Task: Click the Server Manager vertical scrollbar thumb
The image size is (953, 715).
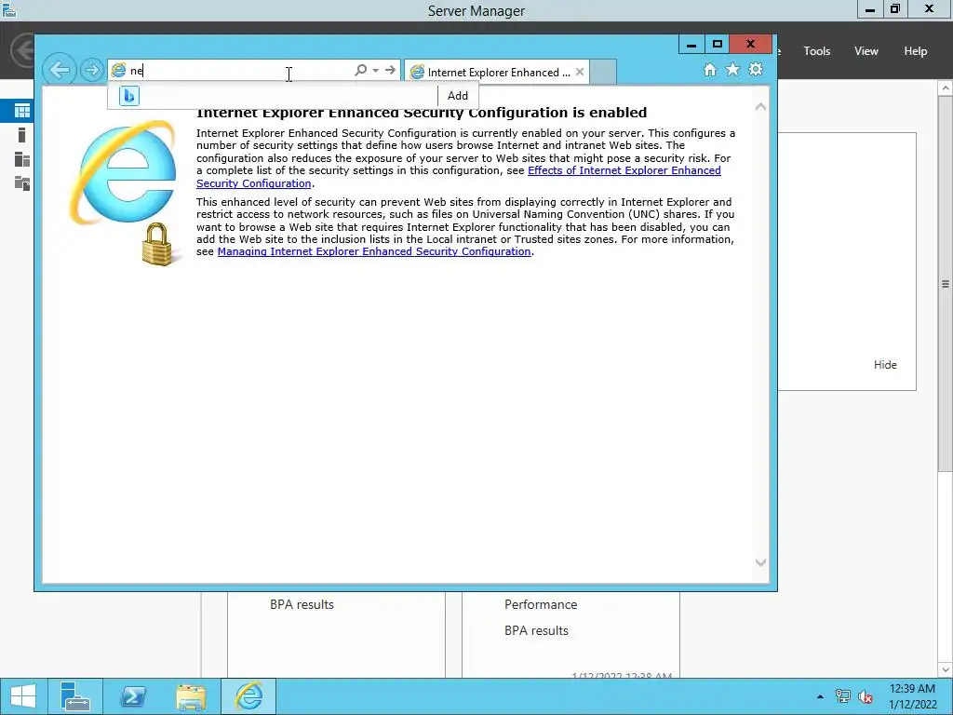Action: pyautogui.click(x=946, y=284)
